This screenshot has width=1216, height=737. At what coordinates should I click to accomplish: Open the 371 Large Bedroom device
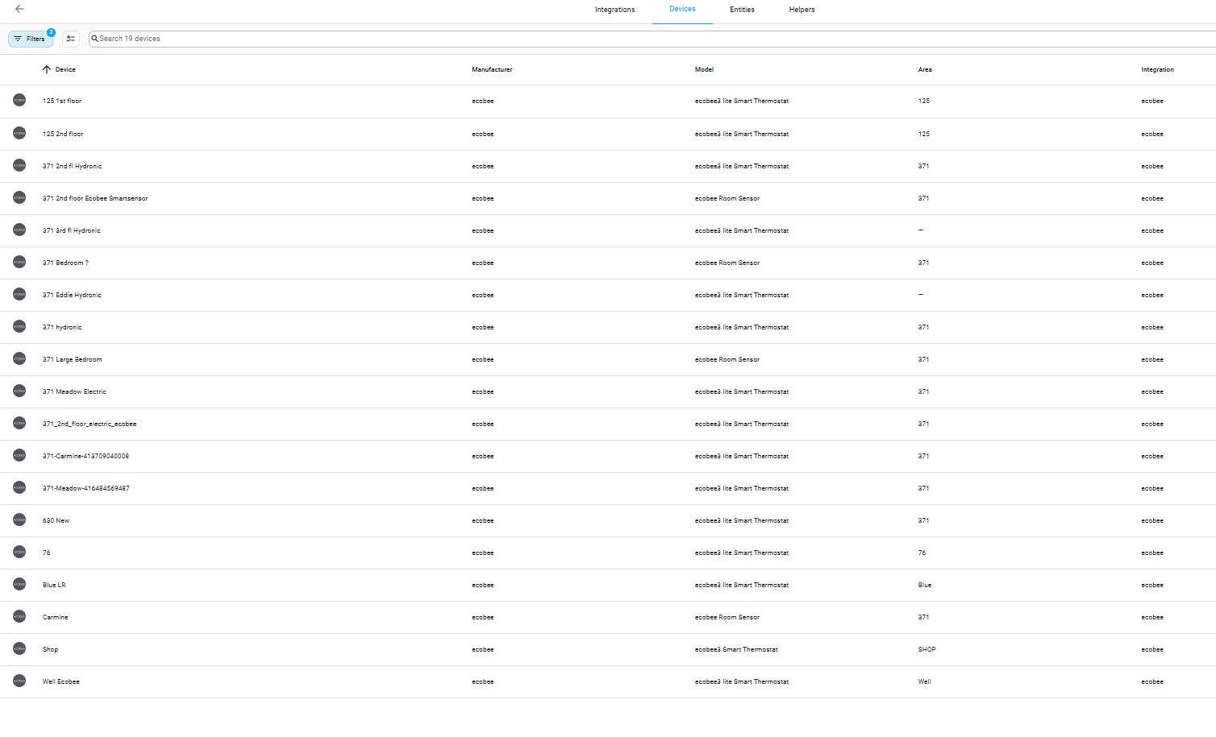[x=73, y=359]
